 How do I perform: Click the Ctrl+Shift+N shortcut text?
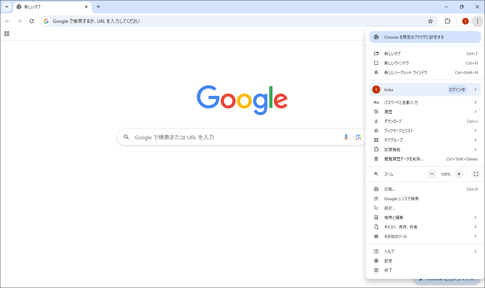point(466,73)
